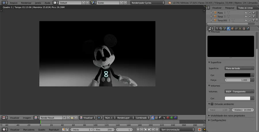Unlink Render Result image with X icon

point(76,118)
